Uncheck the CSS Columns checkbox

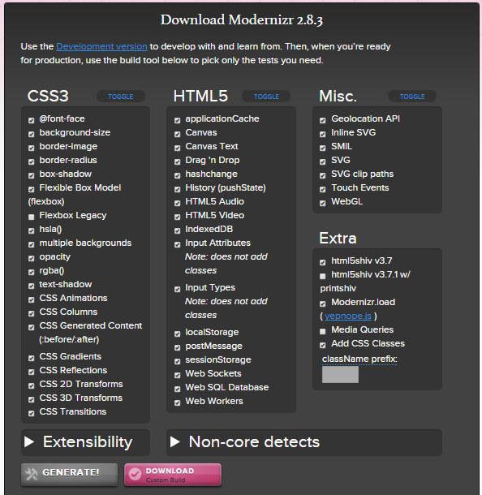click(32, 313)
